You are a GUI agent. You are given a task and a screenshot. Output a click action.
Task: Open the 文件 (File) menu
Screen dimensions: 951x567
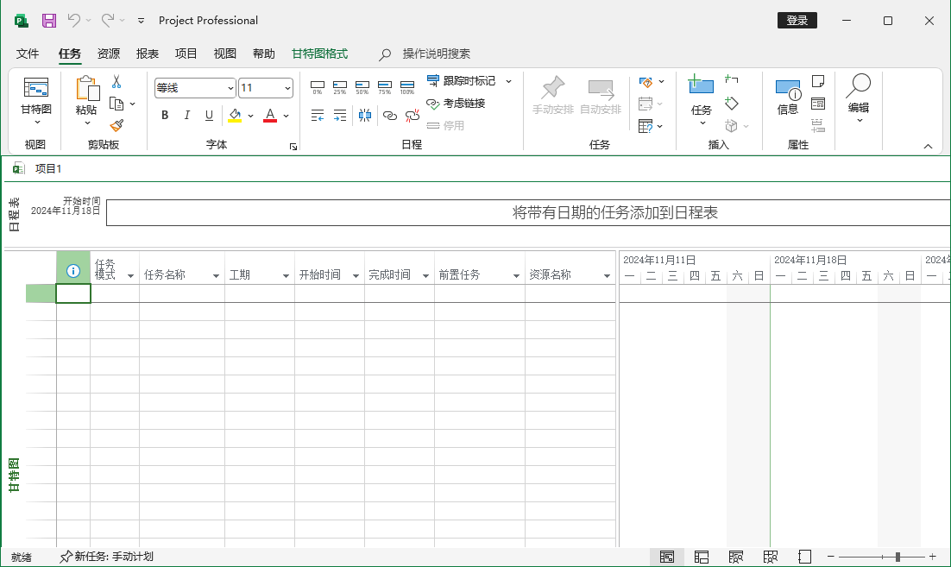click(x=28, y=54)
